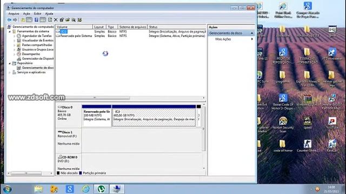346x194 pixels.
Task: Click the Back arrow in the toolbar
Action: [9, 20]
